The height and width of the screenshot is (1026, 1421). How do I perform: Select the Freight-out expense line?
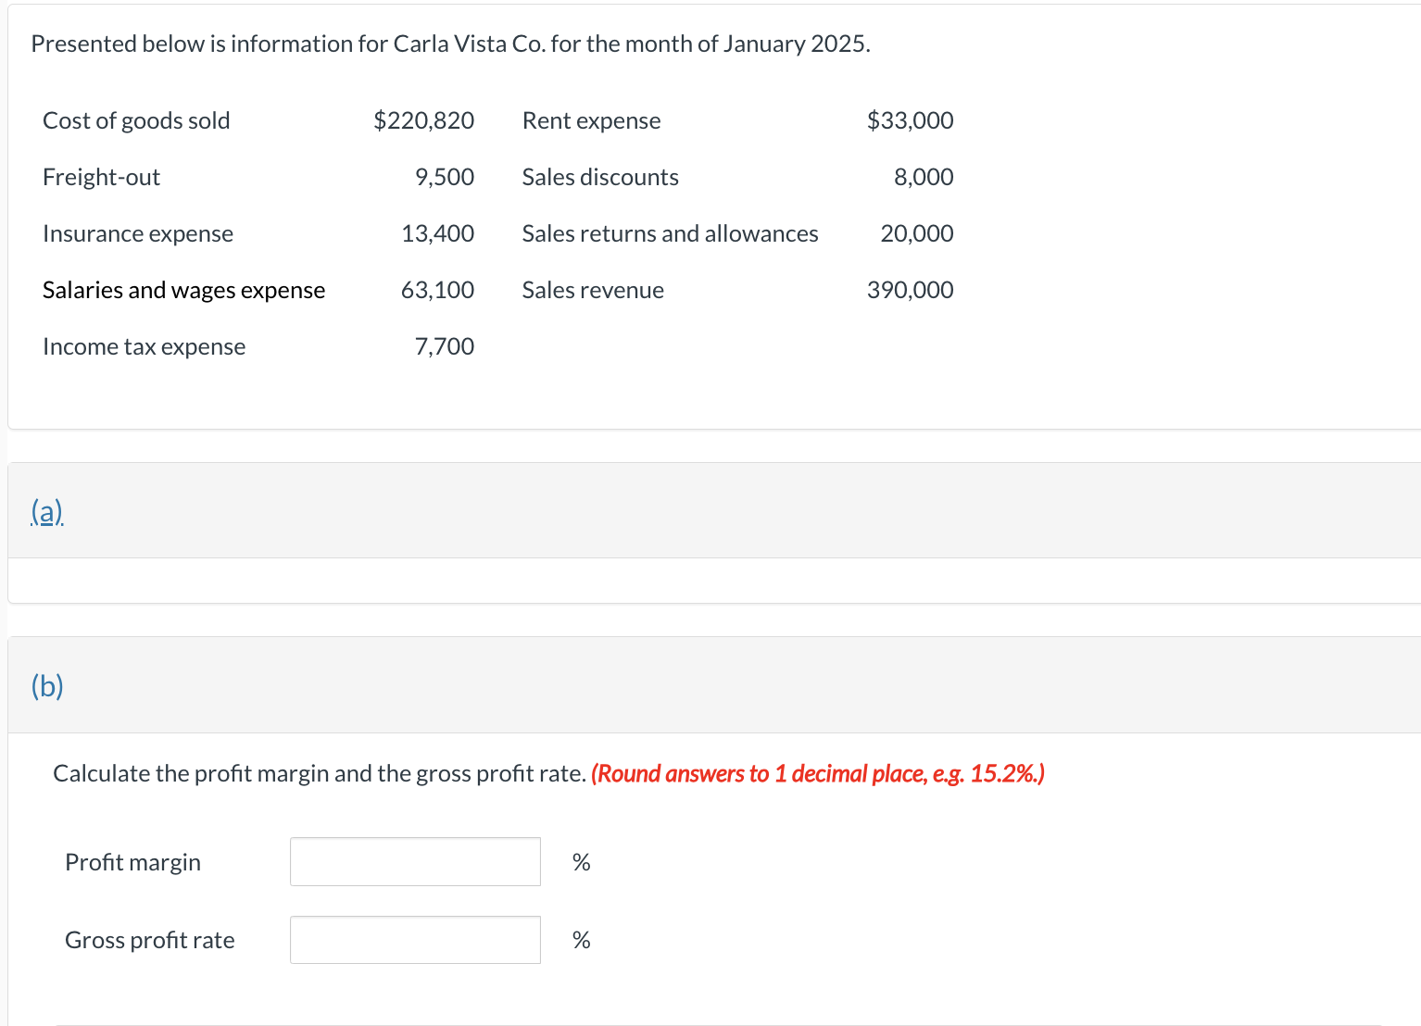(101, 177)
